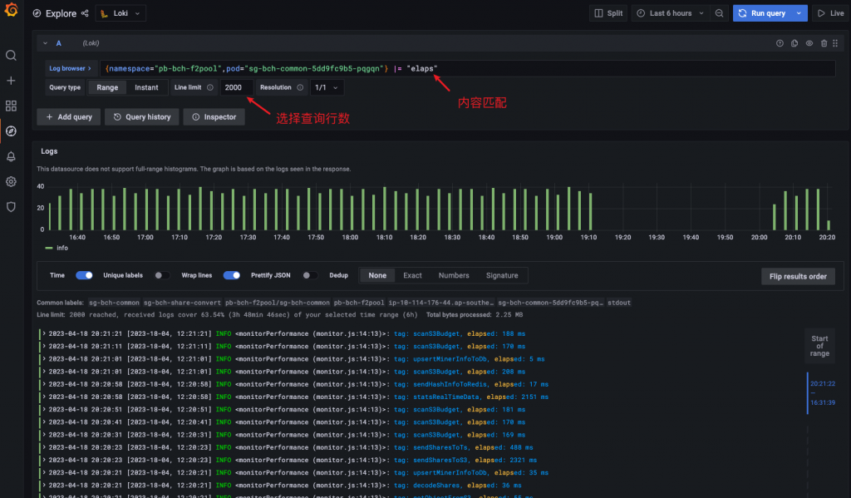Click the green info legend series
The height and width of the screenshot is (498, 851).
click(57, 248)
